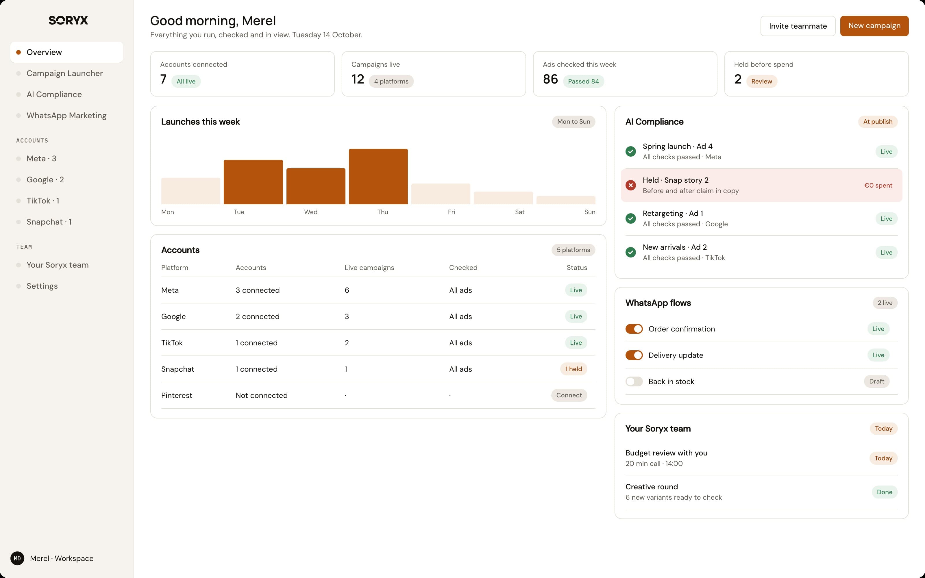
Task: Click the Monday bar in launches chart
Action: click(x=190, y=191)
